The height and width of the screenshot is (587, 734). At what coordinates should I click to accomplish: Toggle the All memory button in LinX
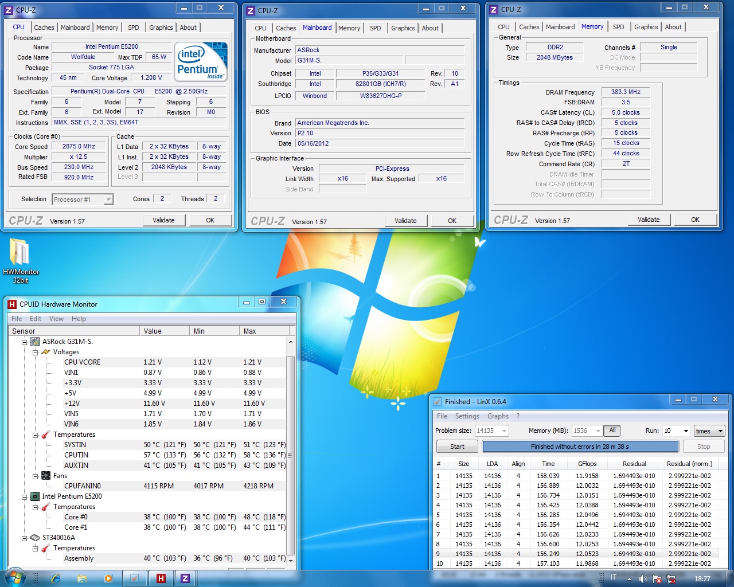[612, 431]
